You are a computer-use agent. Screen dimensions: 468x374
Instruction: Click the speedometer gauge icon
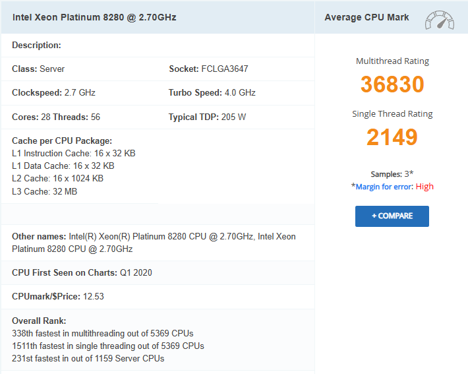440,20
